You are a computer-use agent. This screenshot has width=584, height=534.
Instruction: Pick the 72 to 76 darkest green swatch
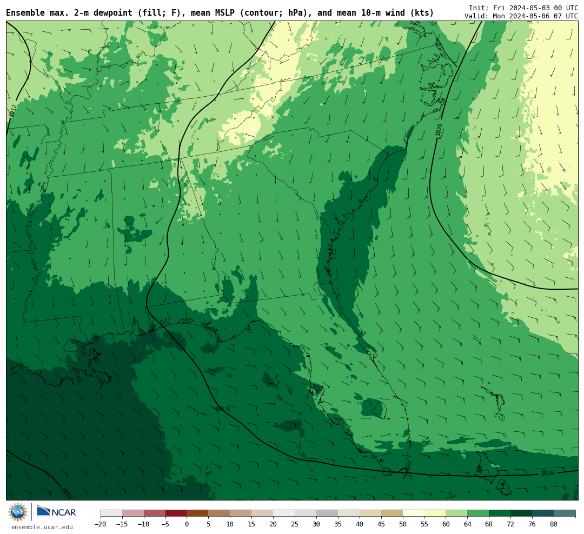[522, 513]
